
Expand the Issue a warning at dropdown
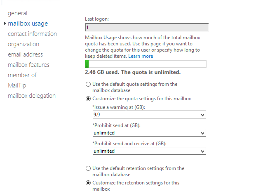pyautogui.click(x=202, y=115)
